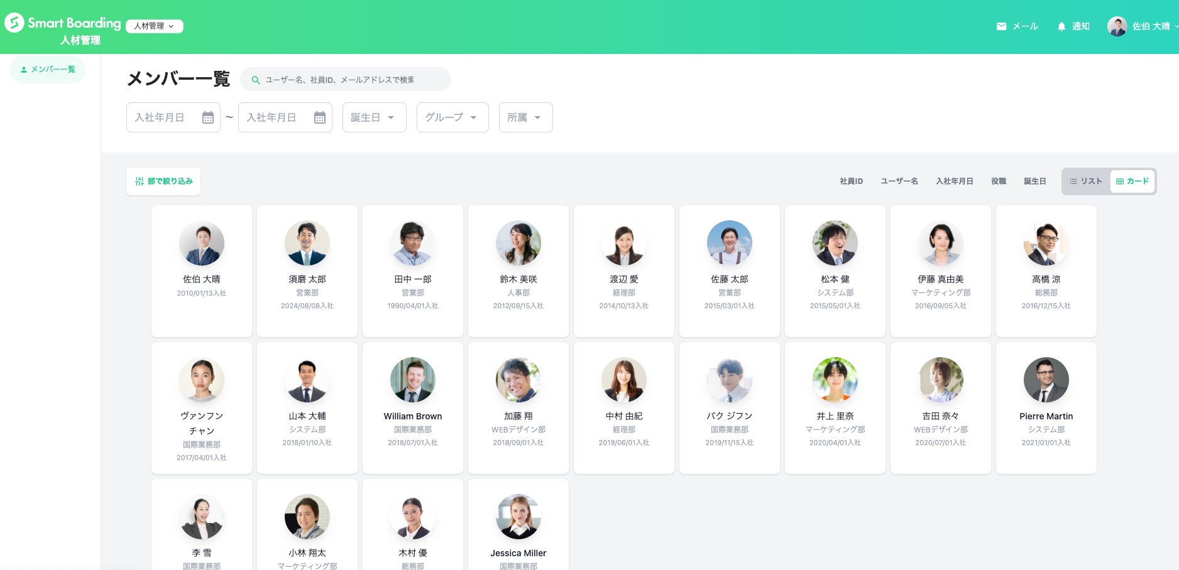Click 小林 翔太 card photo
This screenshot has height=570, width=1179.
pyautogui.click(x=307, y=517)
